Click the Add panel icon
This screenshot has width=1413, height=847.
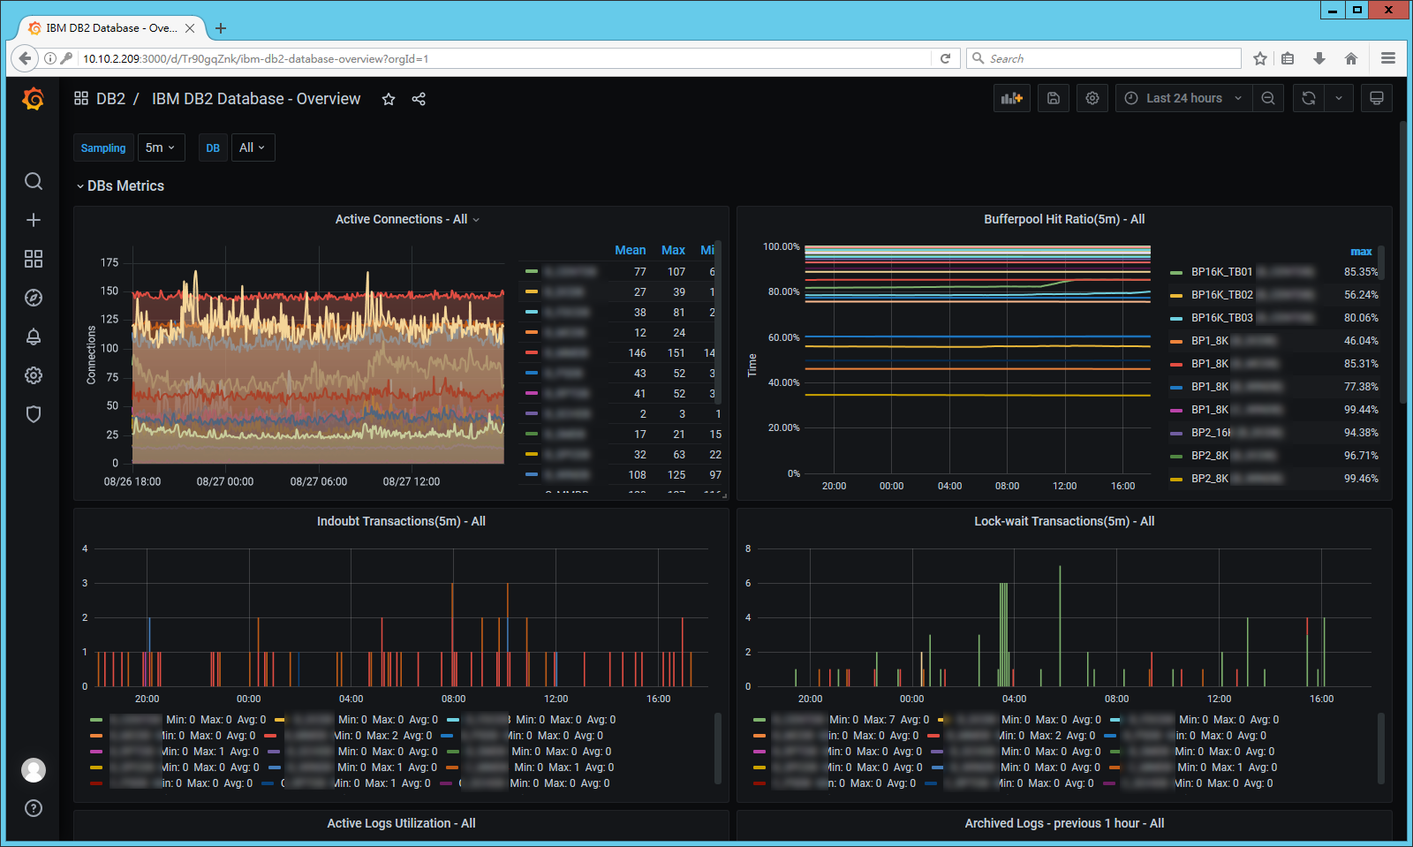click(x=1011, y=98)
